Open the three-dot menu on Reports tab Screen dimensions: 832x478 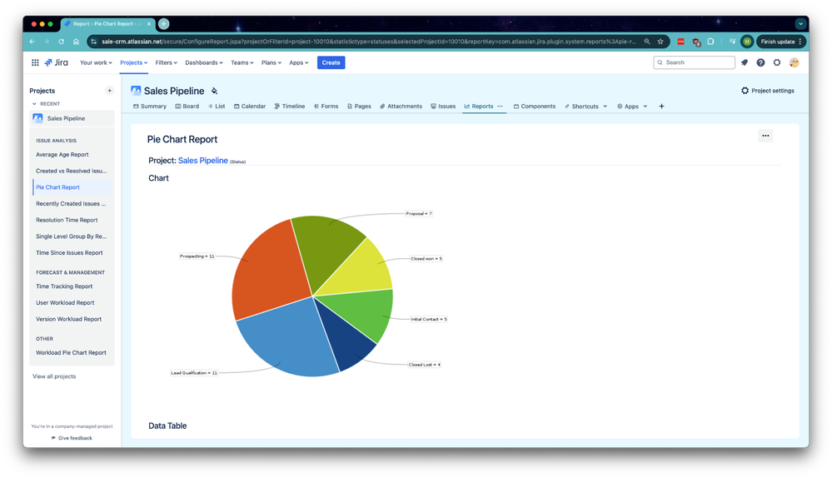coord(500,106)
